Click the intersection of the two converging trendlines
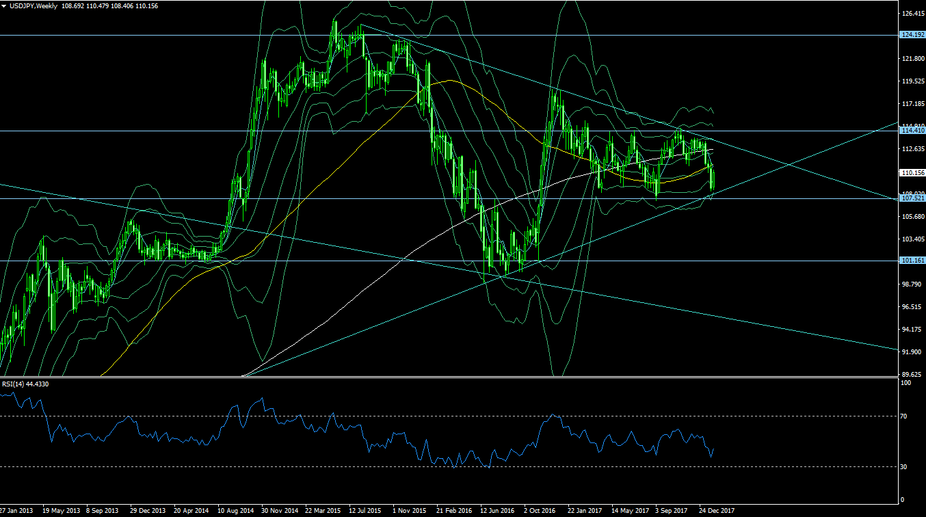The image size is (926, 517). [789, 165]
